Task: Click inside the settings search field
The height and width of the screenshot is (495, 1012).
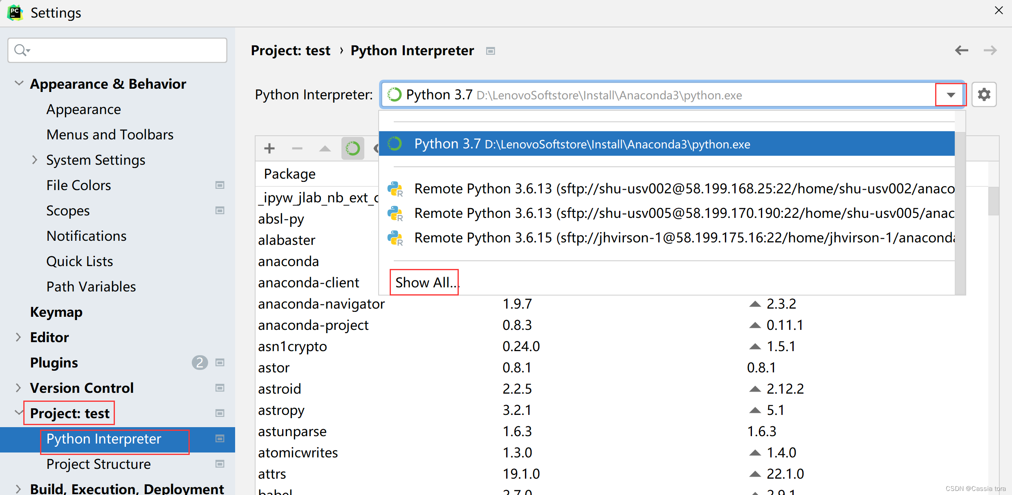Action: pos(117,50)
